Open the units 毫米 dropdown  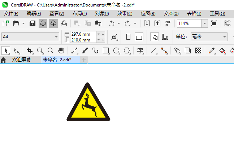pyautogui.click(x=209, y=37)
